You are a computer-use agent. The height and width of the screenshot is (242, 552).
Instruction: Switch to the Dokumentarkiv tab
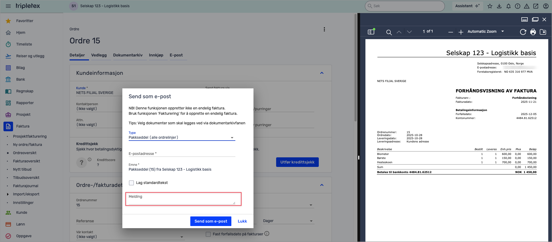128,55
